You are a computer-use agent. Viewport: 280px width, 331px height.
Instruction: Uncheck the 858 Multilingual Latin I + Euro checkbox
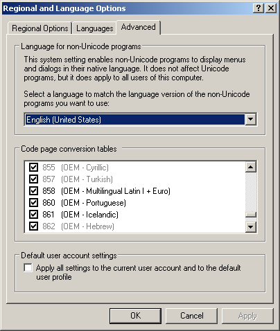pos(33,191)
